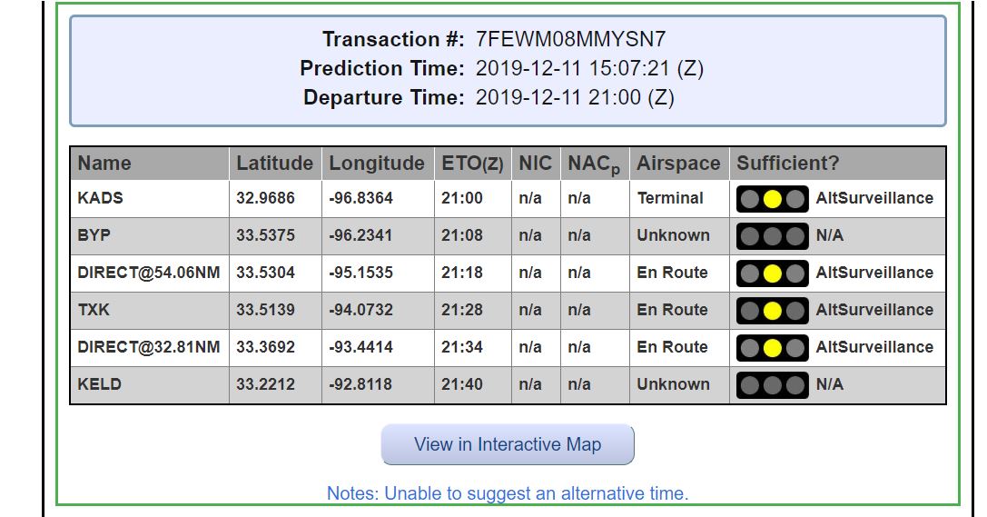The width and height of the screenshot is (987, 517).
Task: Select the KELD waypoint name cell
Action: tap(100, 384)
